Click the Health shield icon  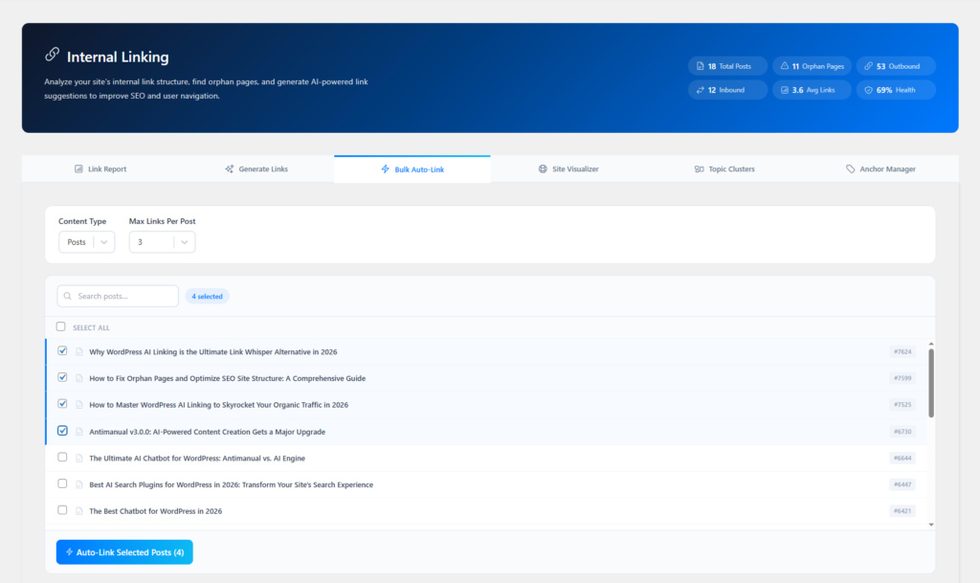868,90
